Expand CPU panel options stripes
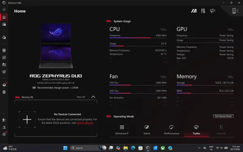Viewport: 243px width, 152px height. click(x=163, y=30)
